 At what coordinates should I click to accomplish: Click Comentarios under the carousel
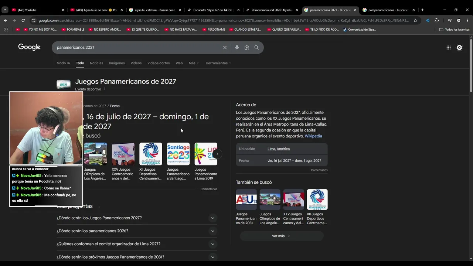[x=209, y=189]
